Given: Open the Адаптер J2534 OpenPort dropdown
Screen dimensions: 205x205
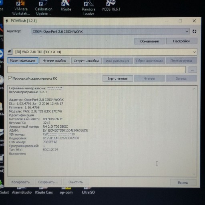Looking at the screenshot, I should [111, 32].
